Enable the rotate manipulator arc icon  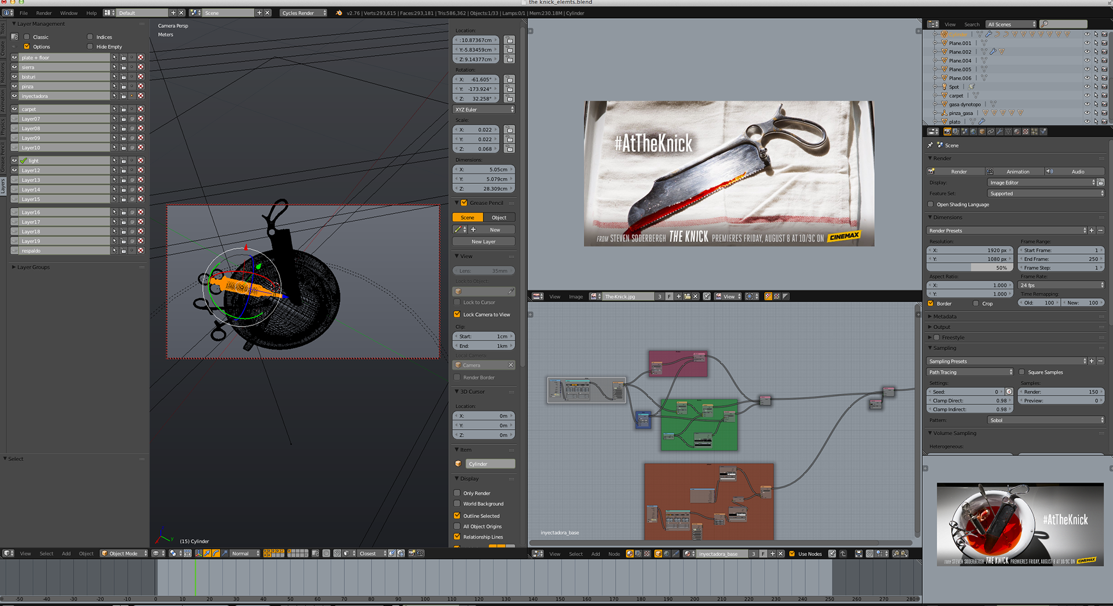216,553
